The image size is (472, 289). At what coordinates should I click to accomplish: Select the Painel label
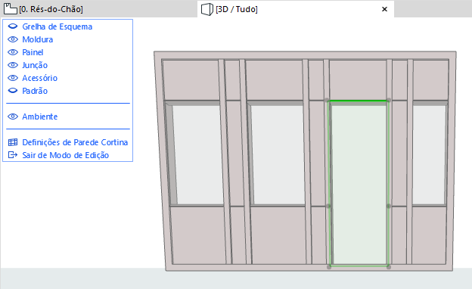click(x=33, y=52)
